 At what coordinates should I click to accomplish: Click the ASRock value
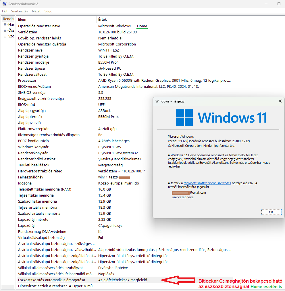[x=105, y=111]
